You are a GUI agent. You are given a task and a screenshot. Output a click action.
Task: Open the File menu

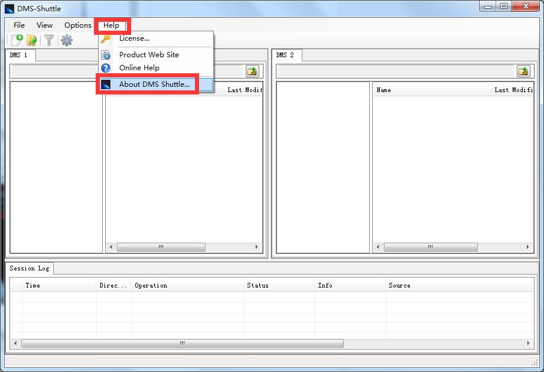(19, 25)
